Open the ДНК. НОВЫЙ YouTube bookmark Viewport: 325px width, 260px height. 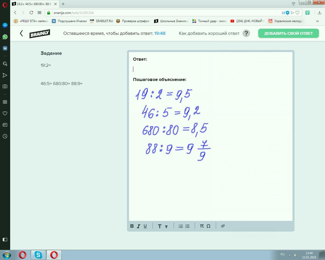248,21
